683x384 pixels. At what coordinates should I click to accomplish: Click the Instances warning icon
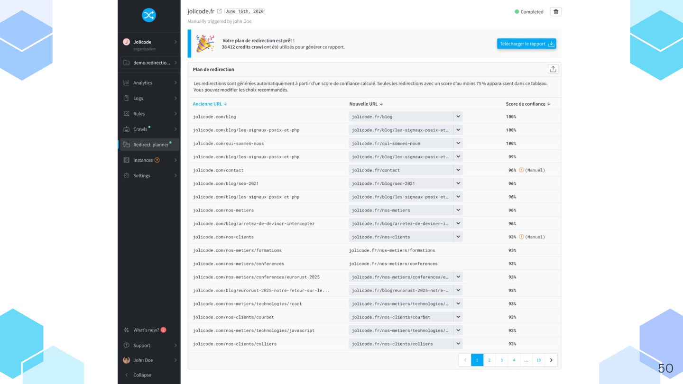(157, 160)
